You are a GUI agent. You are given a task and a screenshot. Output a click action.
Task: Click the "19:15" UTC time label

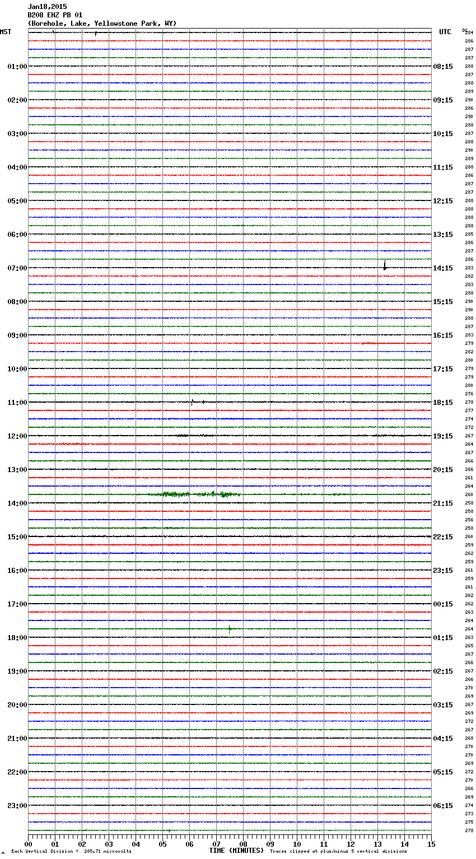pos(443,436)
